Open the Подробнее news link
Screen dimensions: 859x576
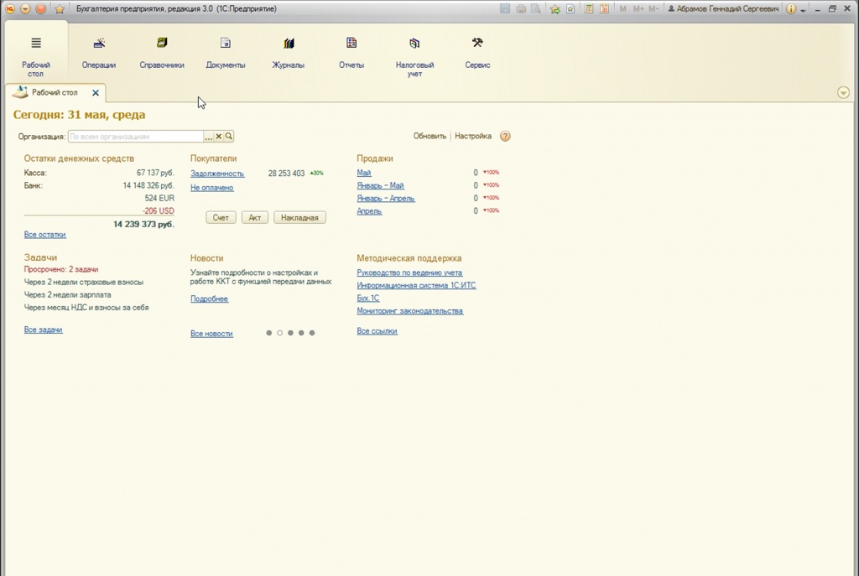click(209, 298)
